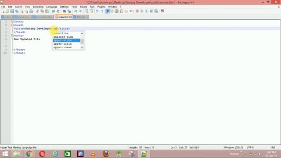Viewport: 281px width, 158px height.
Task: Close the index.html tab with its X
Action: pos(70,17)
